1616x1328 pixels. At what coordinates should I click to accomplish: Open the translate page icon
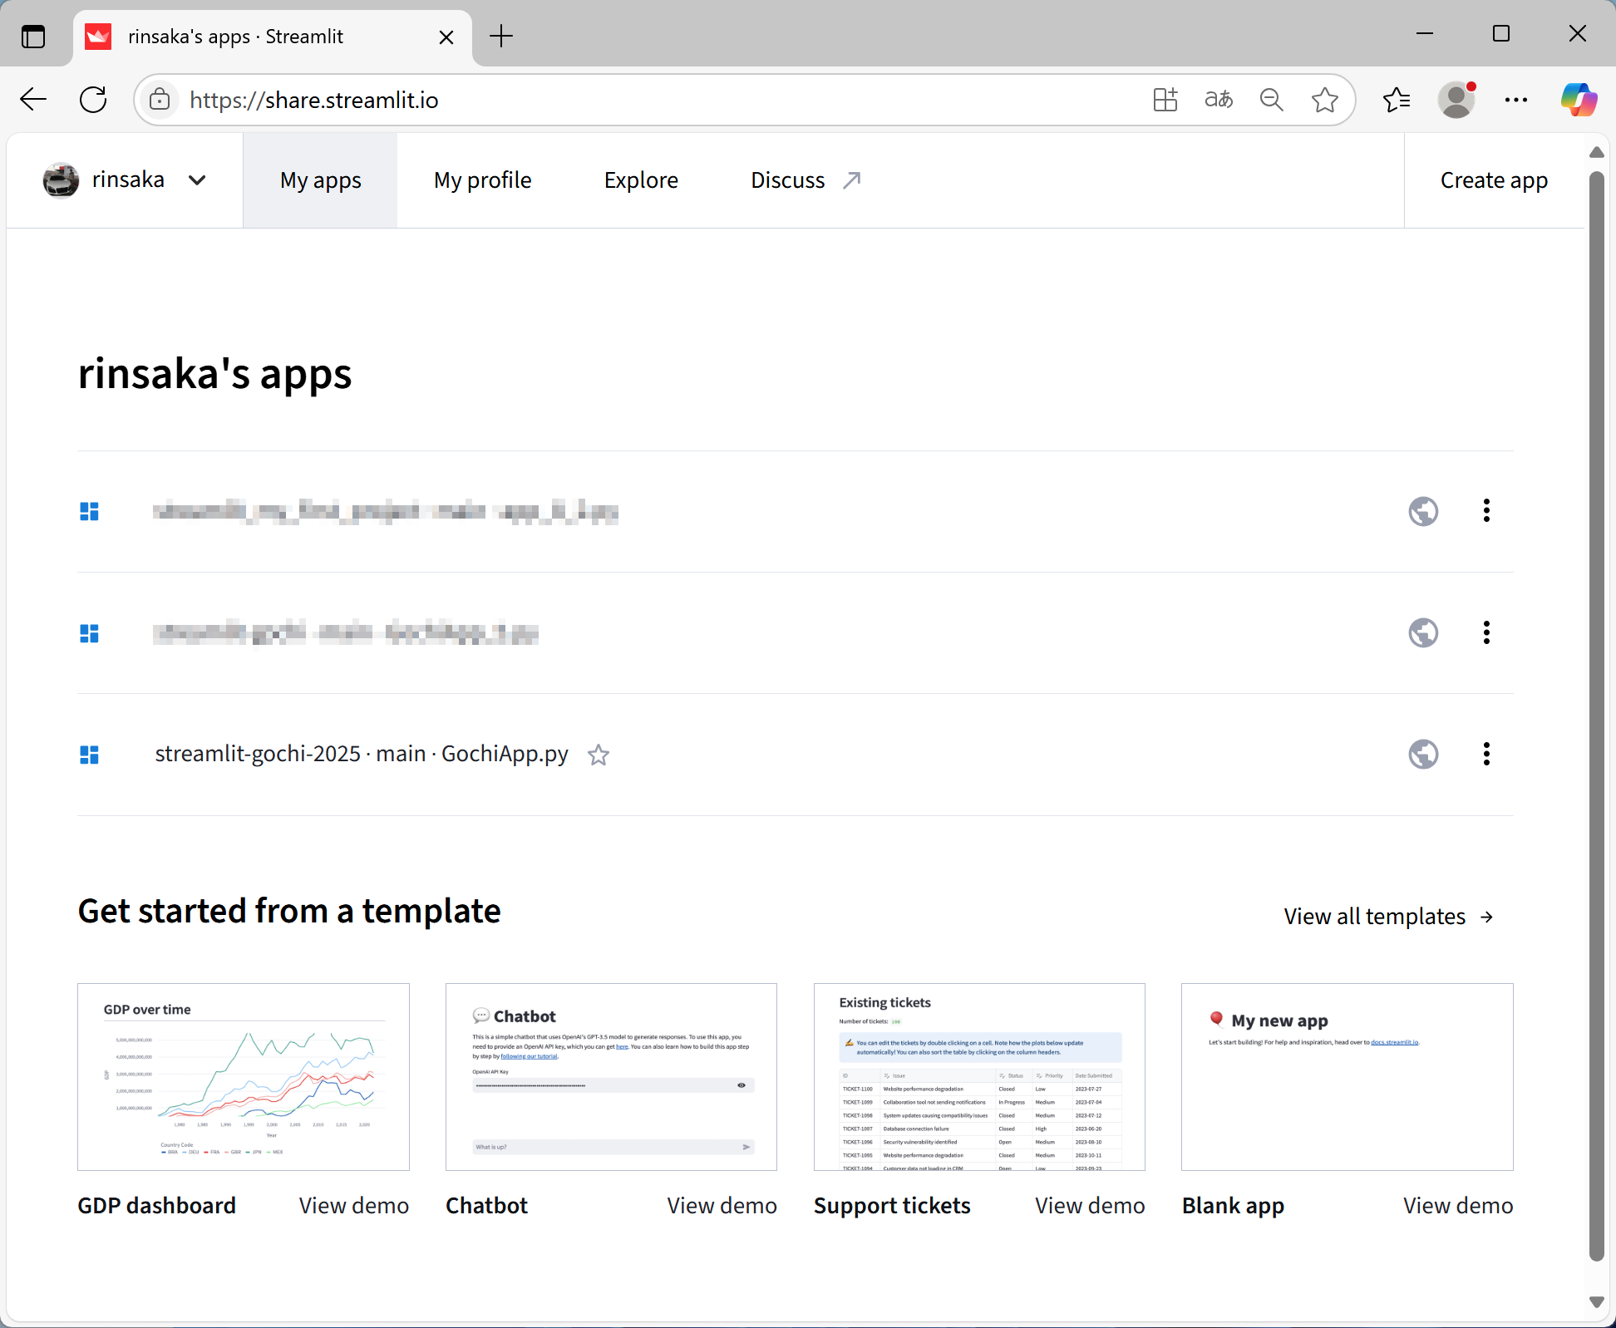point(1219,100)
